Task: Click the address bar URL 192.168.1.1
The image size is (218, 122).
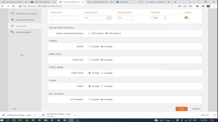Action: coord(49,6)
